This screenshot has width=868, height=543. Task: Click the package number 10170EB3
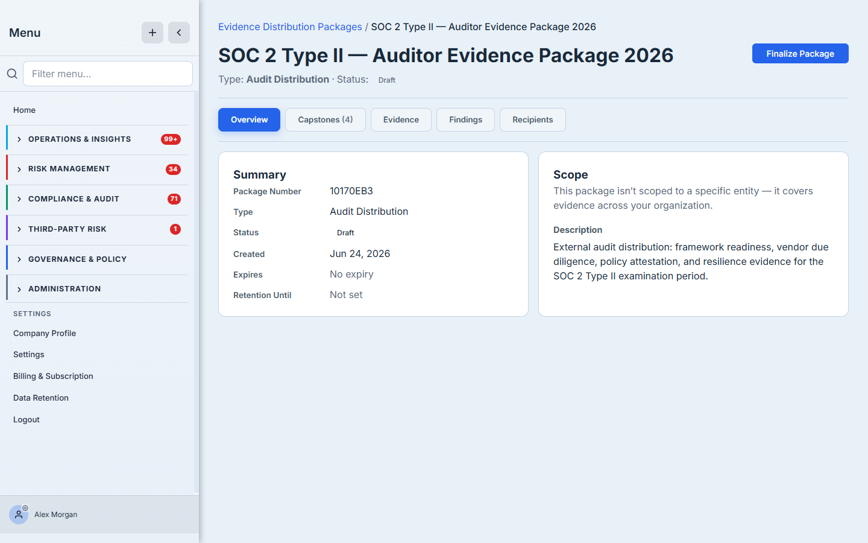click(351, 191)
